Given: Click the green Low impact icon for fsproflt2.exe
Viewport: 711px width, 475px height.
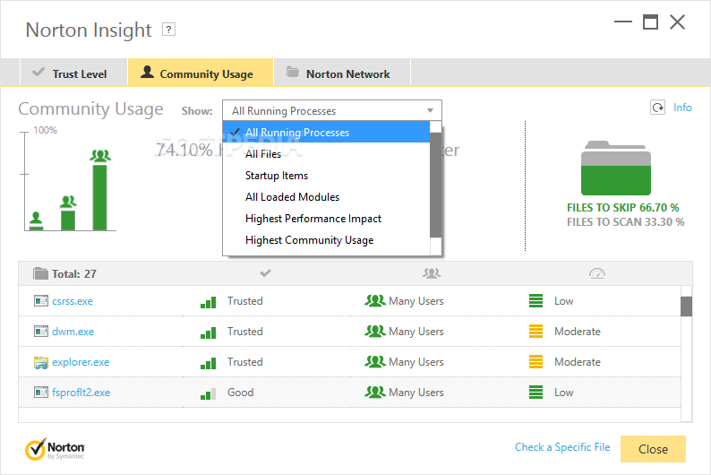Looking at the screenshot, I should 536,392.
